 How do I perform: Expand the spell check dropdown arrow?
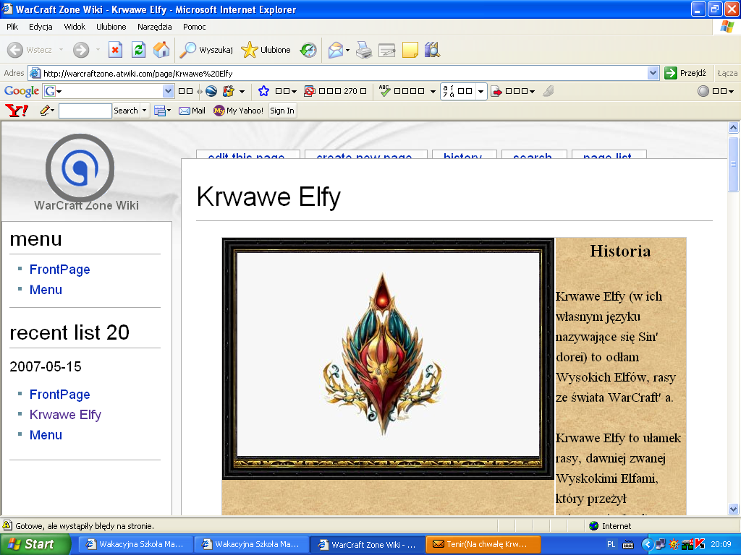pyautogui.click(x=433, y=92)
